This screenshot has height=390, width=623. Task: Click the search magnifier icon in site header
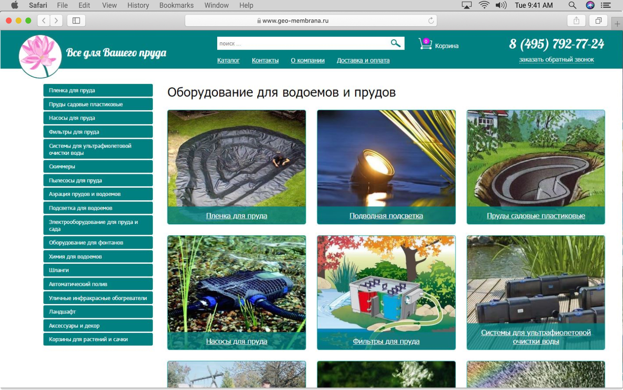click(395, 43)
